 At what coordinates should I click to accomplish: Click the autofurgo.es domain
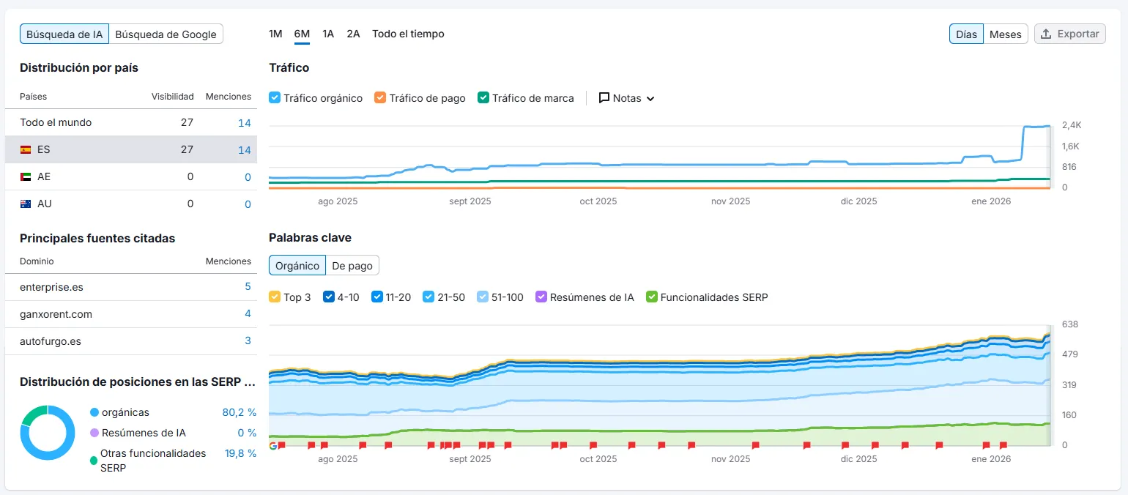click(x=51, y=340)
